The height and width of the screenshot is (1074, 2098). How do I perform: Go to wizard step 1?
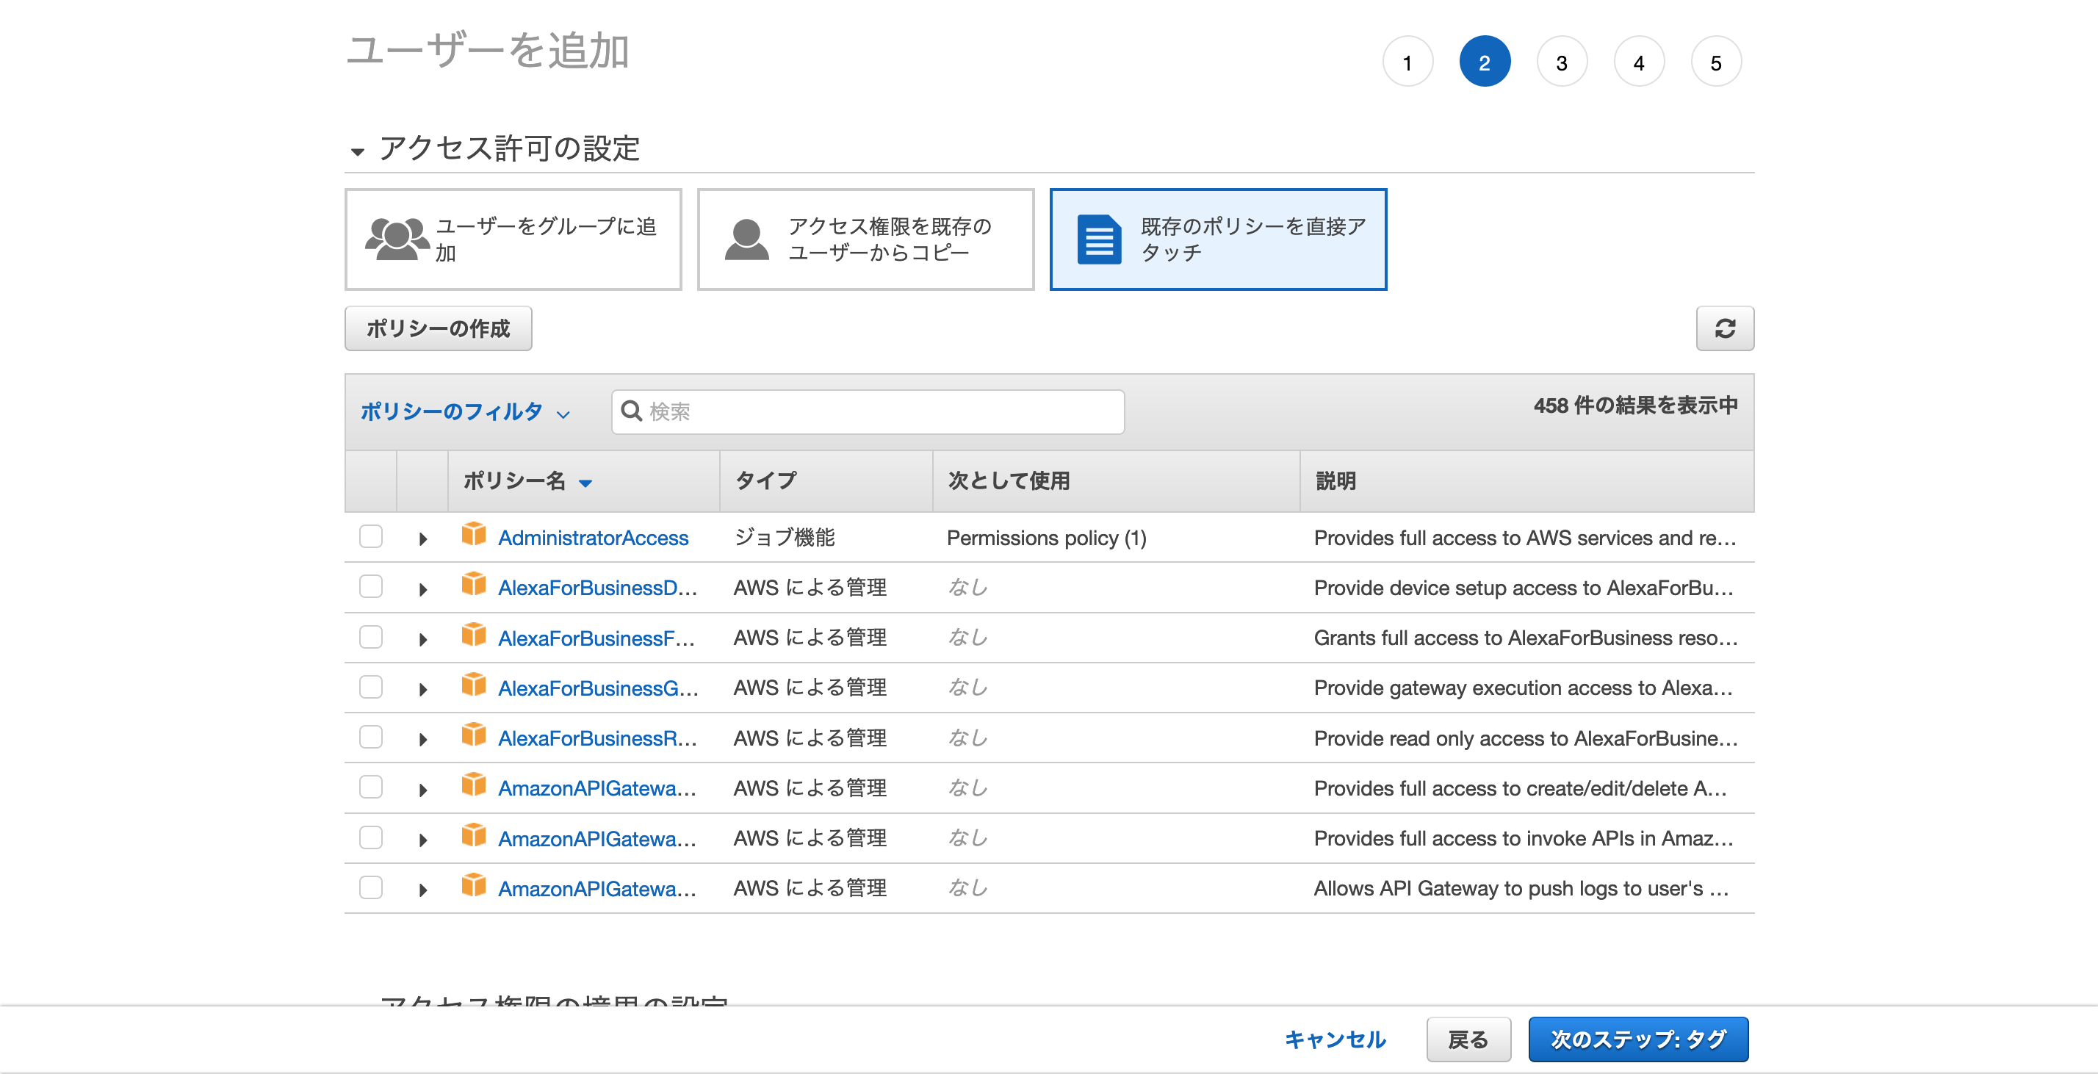[x=1407, y=62]
